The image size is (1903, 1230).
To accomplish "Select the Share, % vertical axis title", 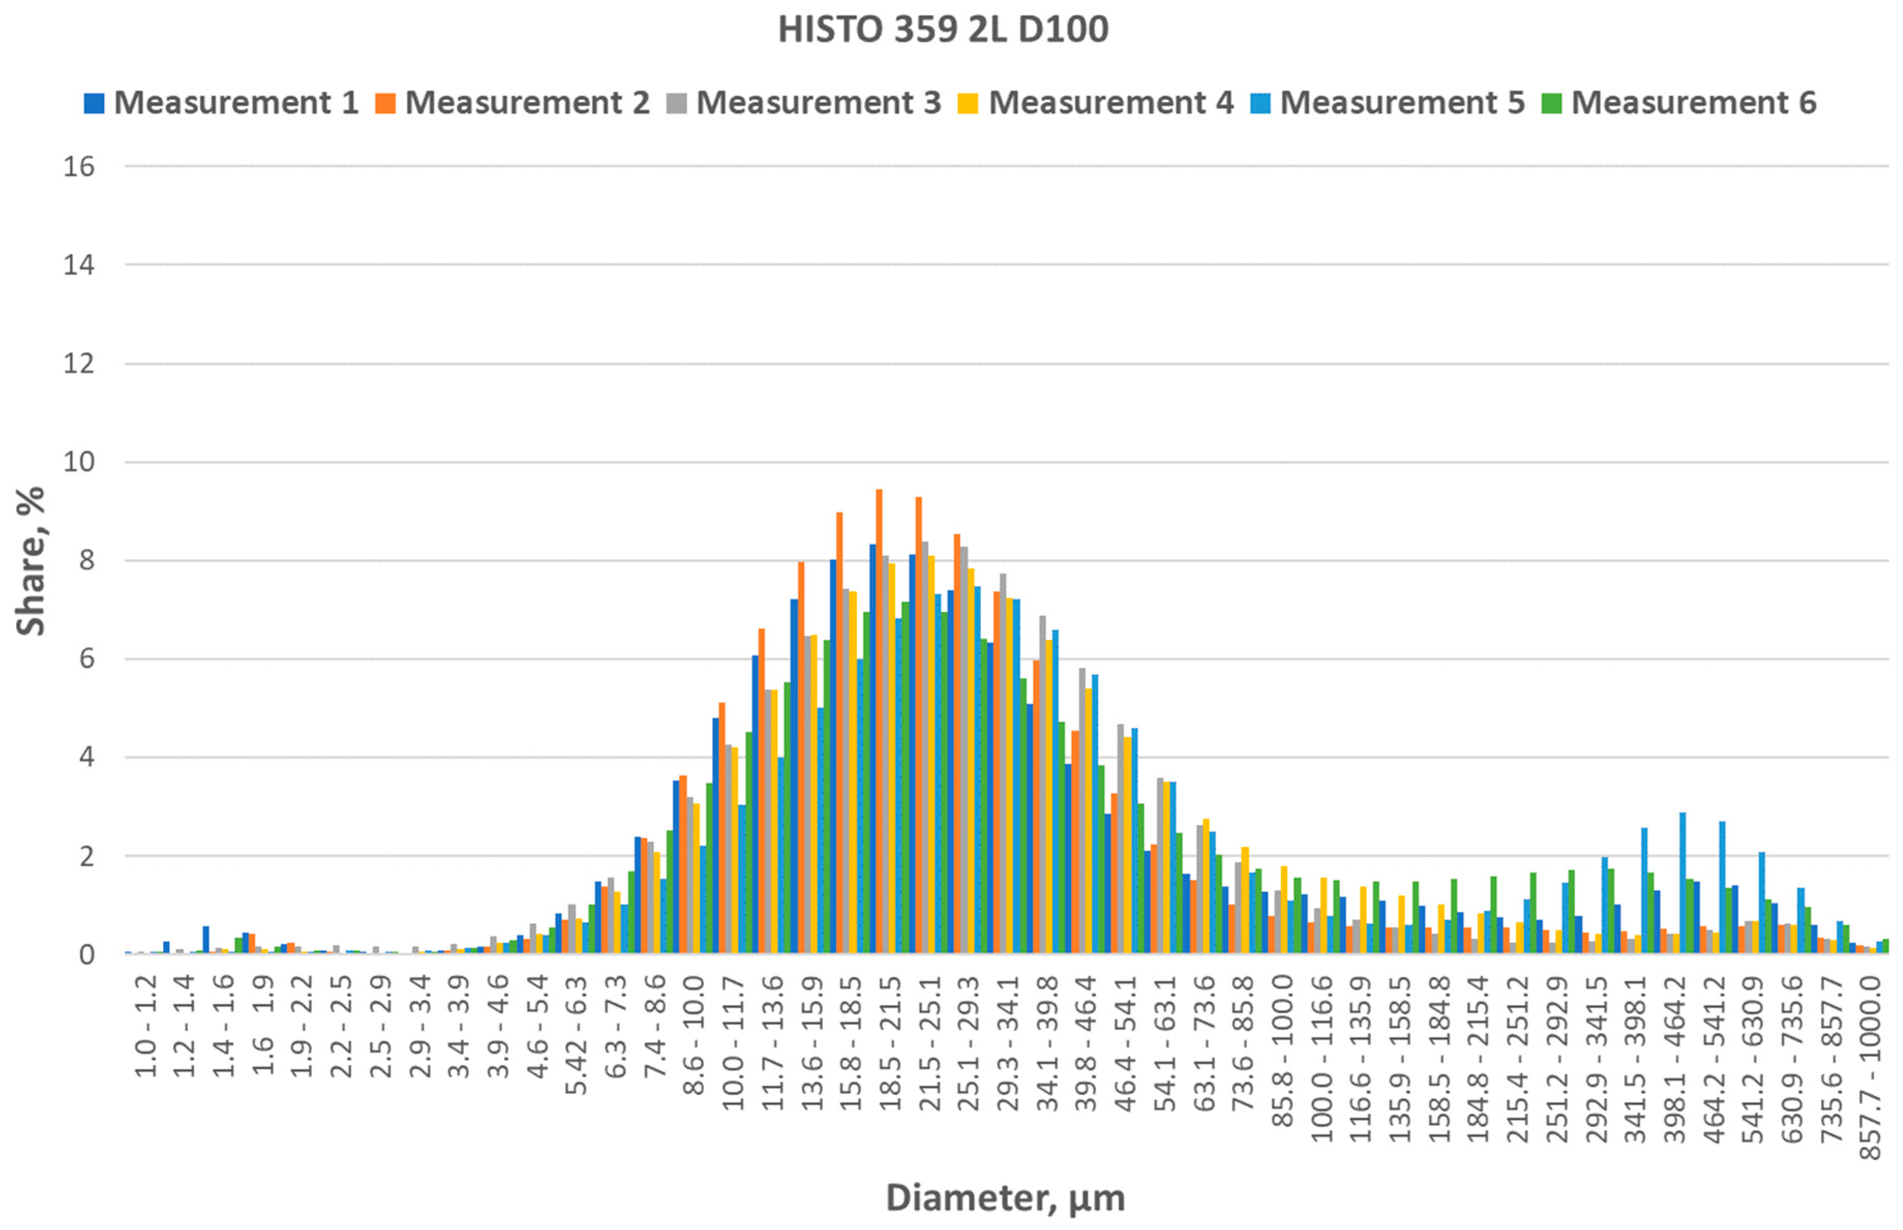I will click(x=31, y=560).
